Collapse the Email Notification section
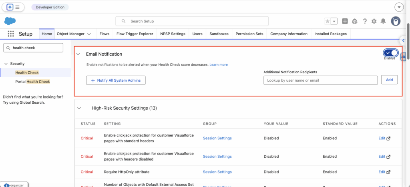 [78, 54]
